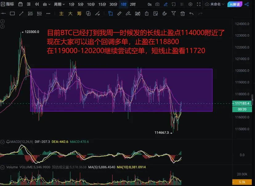Click the 0s refresh interval label
Screen dimensions: 255x186
(x=150, y=4)
